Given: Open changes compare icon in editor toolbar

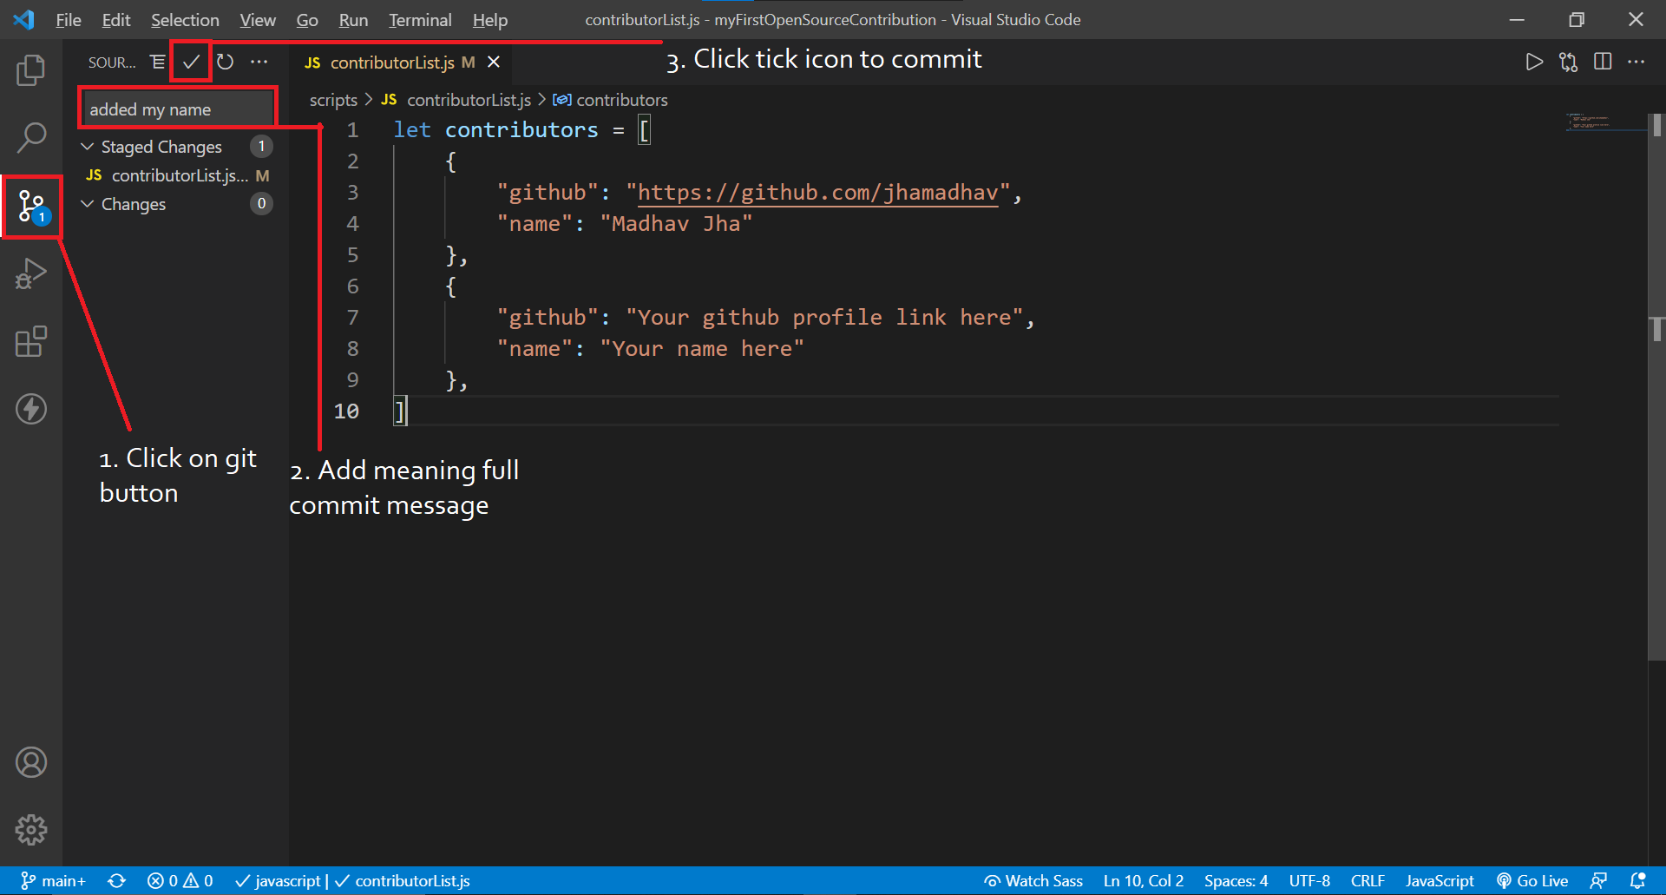Looking at the screenshot, I should pos(1568,62).
